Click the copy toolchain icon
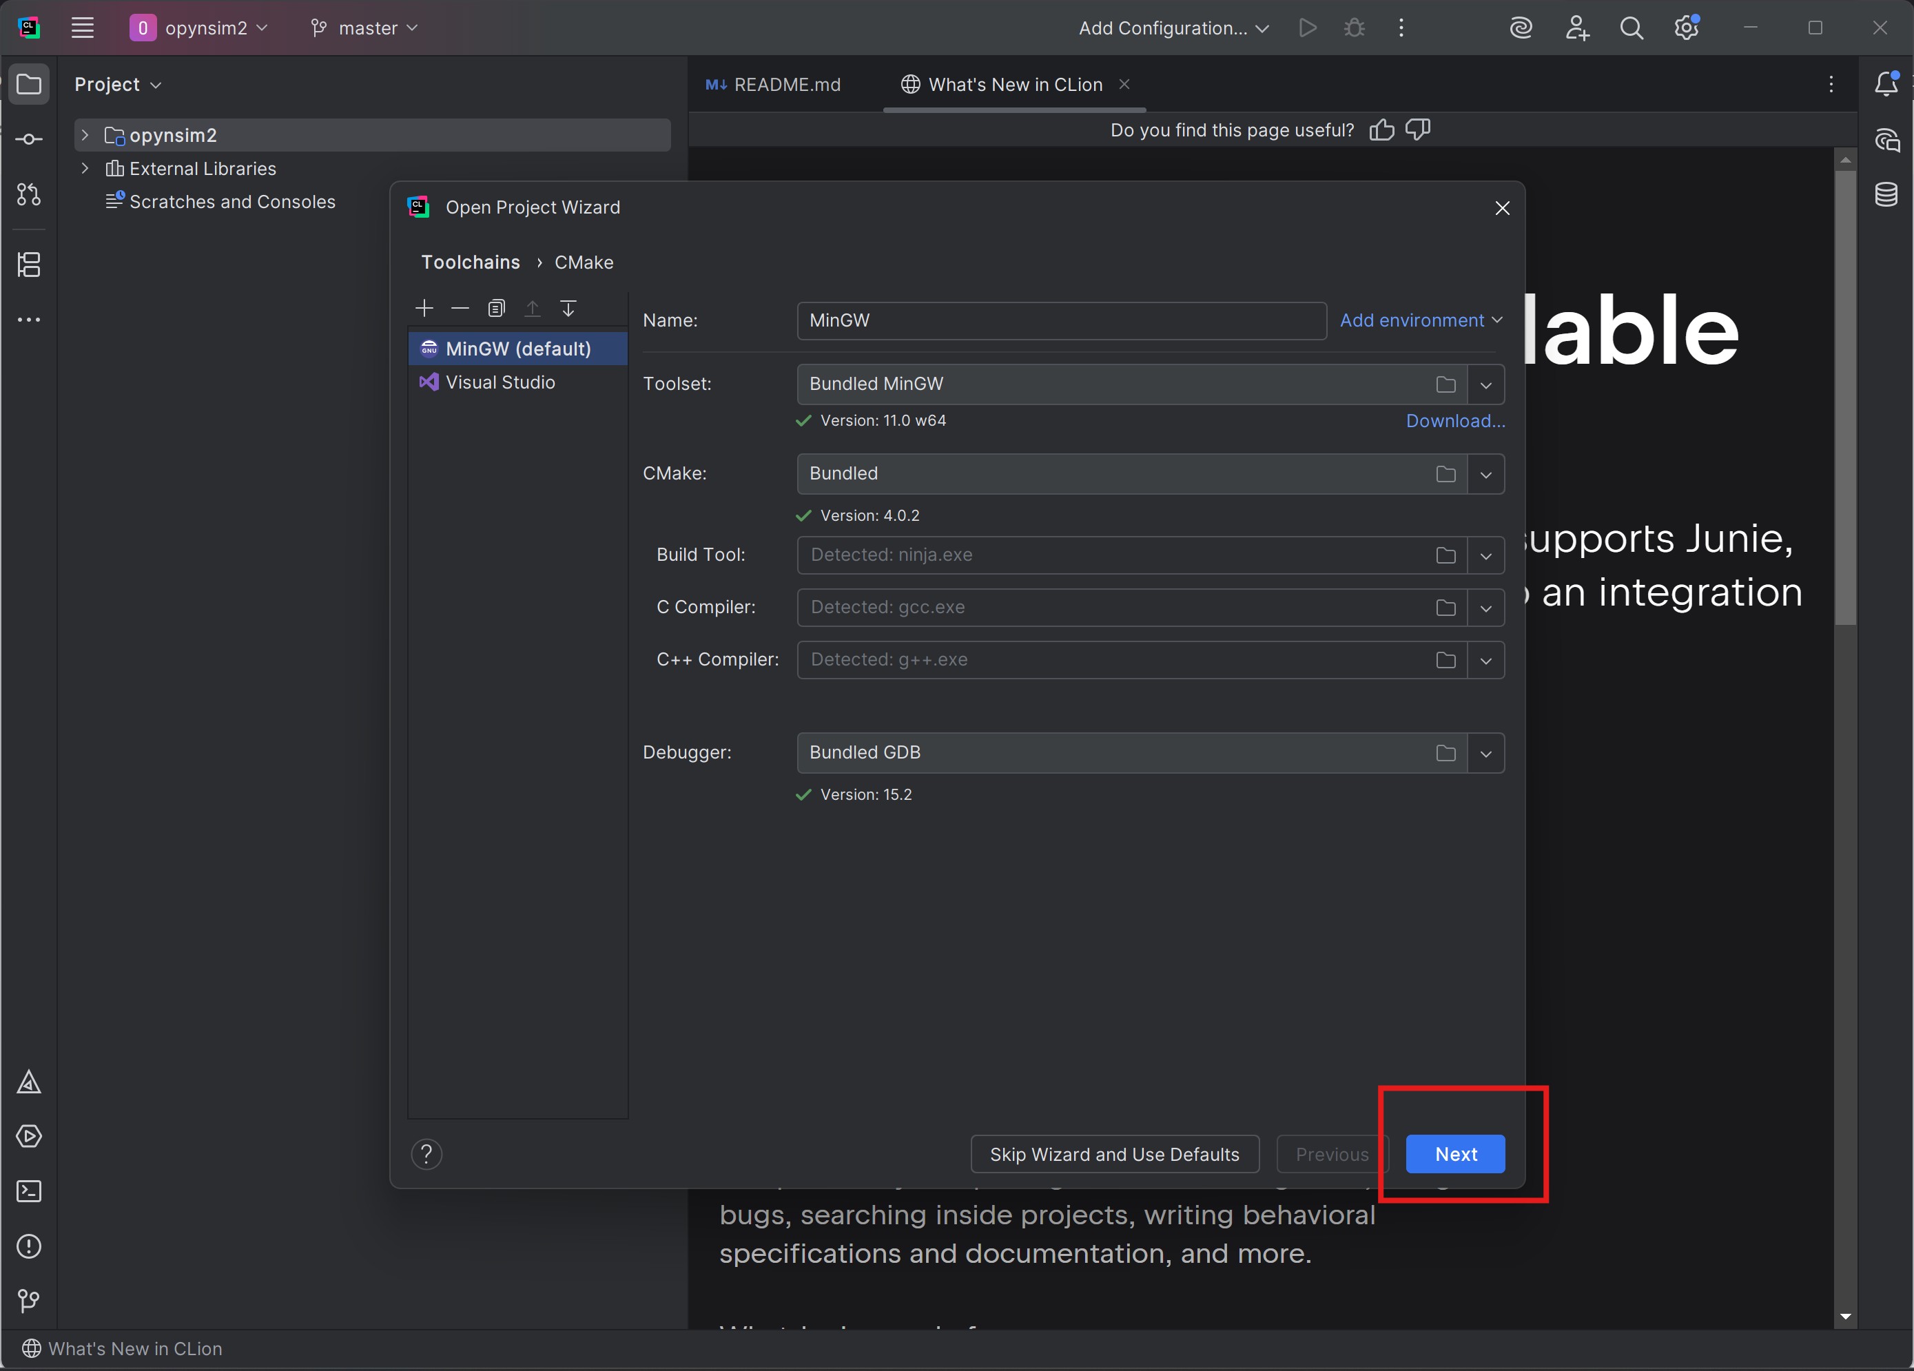1914x1371 pixels. click(496, 308)
